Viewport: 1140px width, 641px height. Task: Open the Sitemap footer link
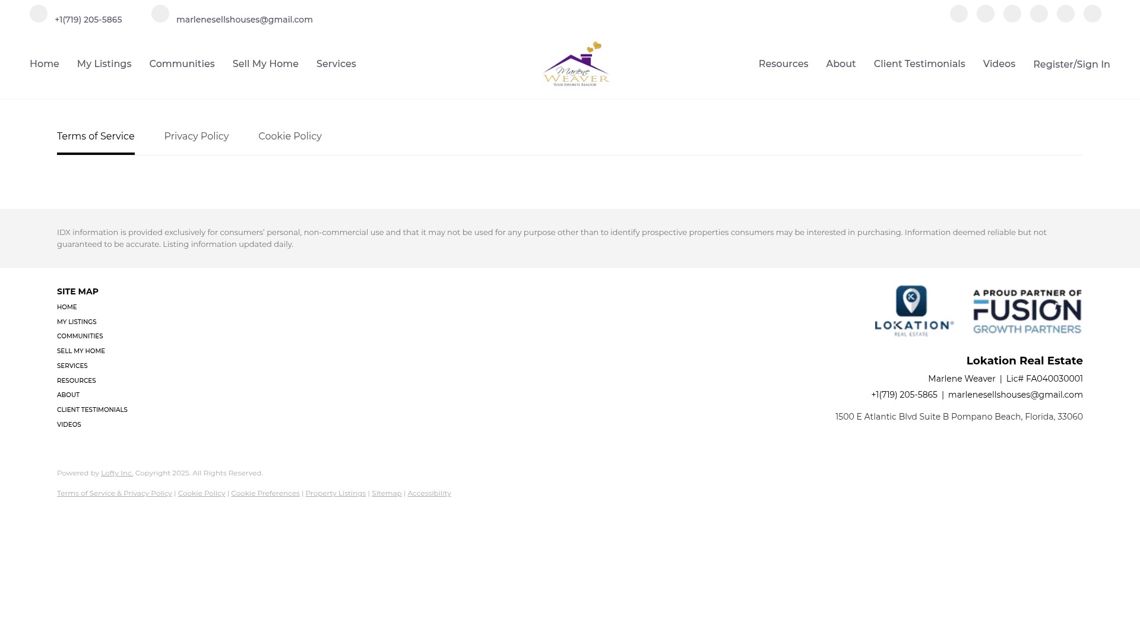(x=387, y=493)
